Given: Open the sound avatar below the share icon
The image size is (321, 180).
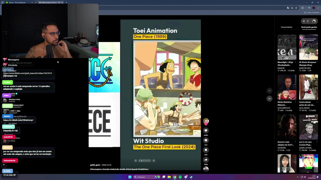Looking at the screenshot, I should [x=206, y=169].
